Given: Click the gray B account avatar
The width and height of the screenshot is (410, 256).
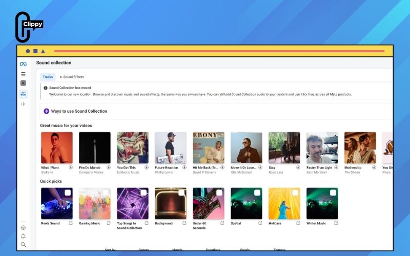Looking at the screenshot, I should (x=23, y=83).
